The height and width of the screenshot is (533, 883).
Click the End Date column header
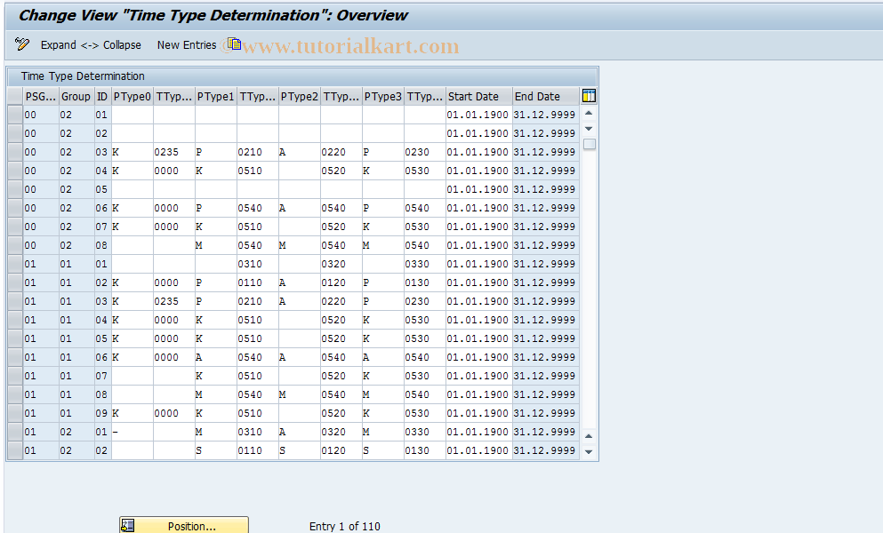coord(546,96)
